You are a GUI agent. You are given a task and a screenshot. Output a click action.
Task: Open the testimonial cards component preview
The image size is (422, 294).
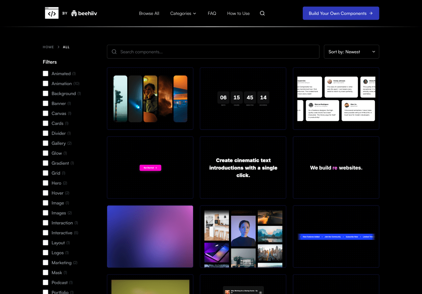(336, 98)
